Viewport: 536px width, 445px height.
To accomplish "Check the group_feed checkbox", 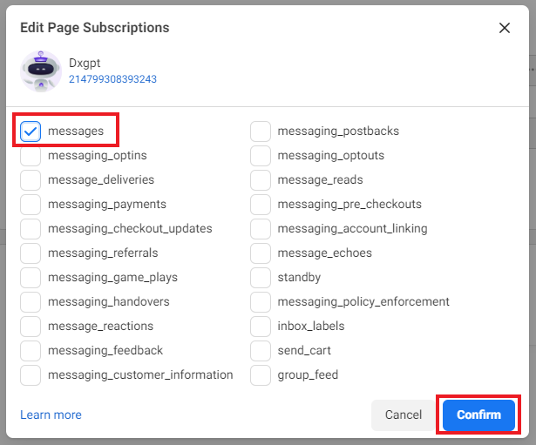I will coord(260,375).
